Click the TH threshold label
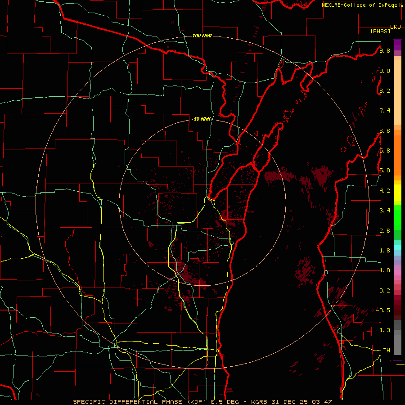Screen dimensions: 405x405 [x=387, y=351]
